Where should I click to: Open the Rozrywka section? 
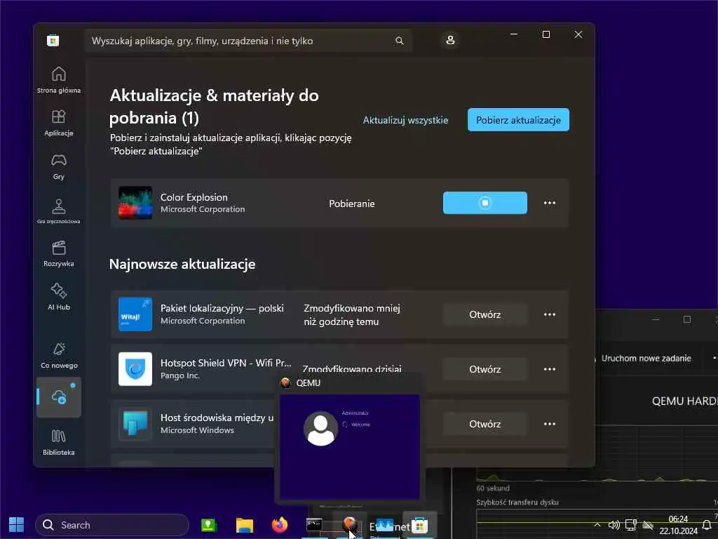[59, 253]
